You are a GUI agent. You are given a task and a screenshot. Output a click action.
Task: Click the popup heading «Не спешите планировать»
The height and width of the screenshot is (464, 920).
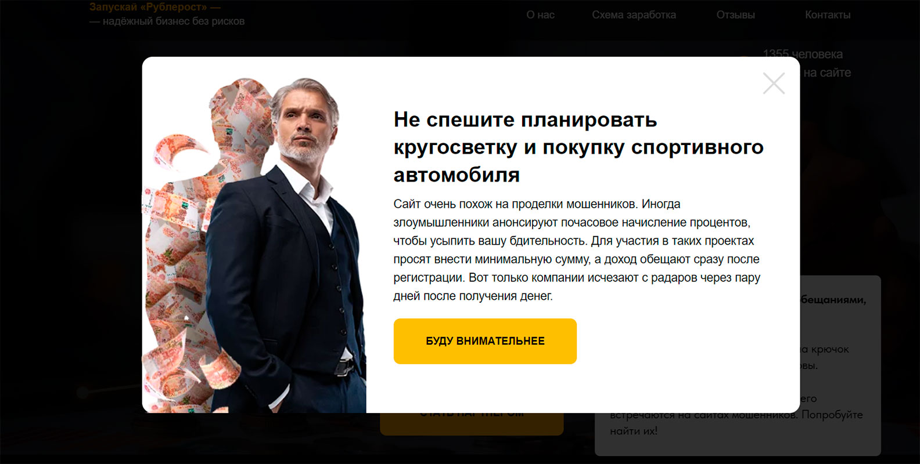click(x=525, y=119)
